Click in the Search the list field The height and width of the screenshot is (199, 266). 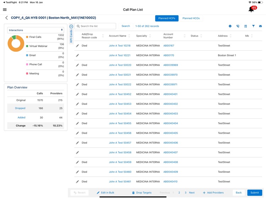(x=95, y=26)
